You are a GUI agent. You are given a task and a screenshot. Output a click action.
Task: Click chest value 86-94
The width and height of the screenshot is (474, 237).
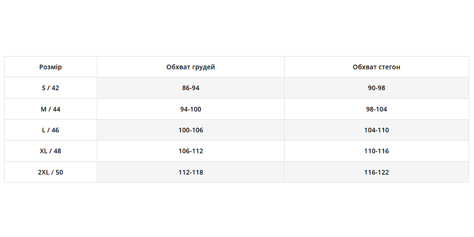(191, 88)
